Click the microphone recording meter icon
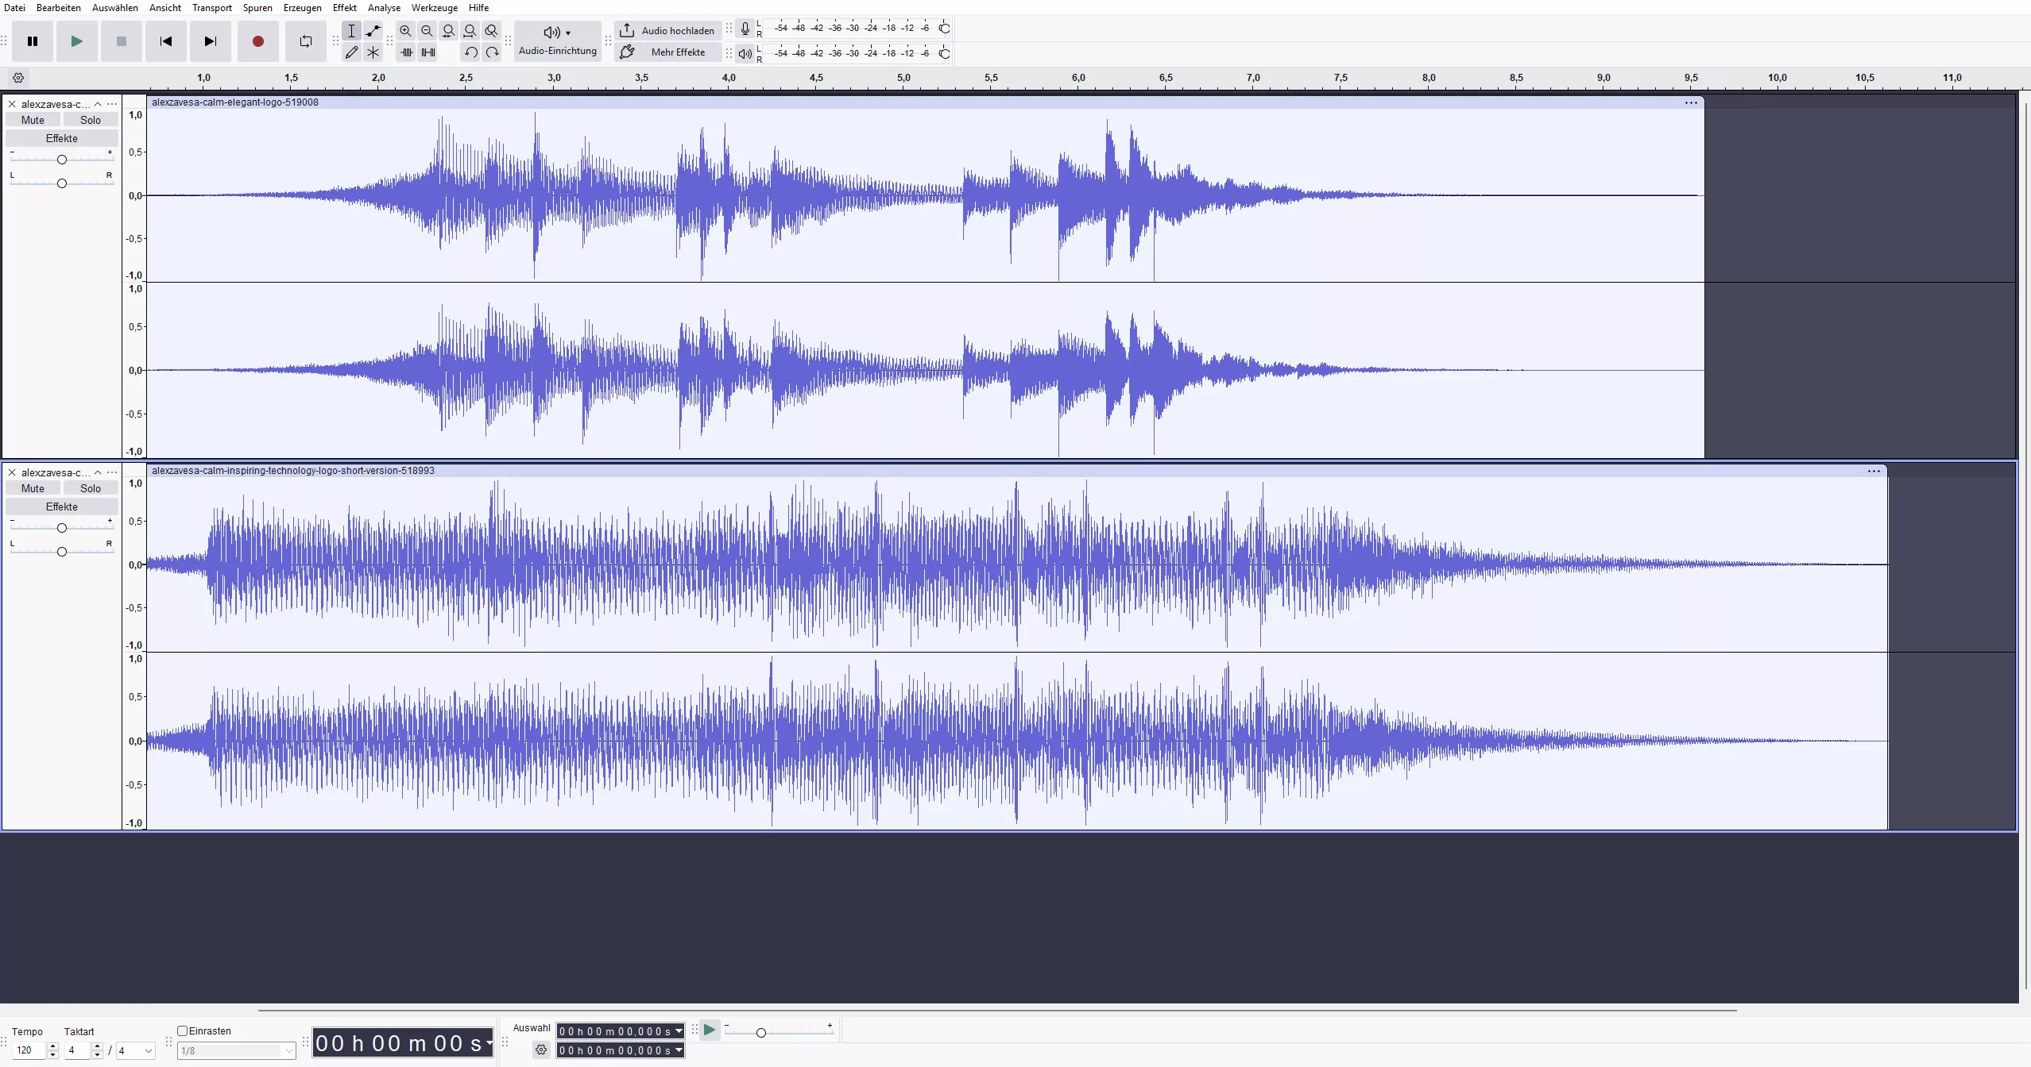 coord(745,29)
